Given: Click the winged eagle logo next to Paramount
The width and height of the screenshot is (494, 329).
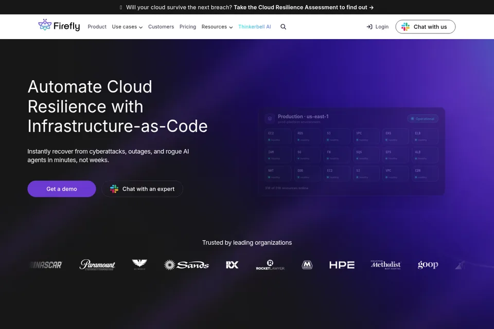Looking at the screenshot, I should [139, 264].
